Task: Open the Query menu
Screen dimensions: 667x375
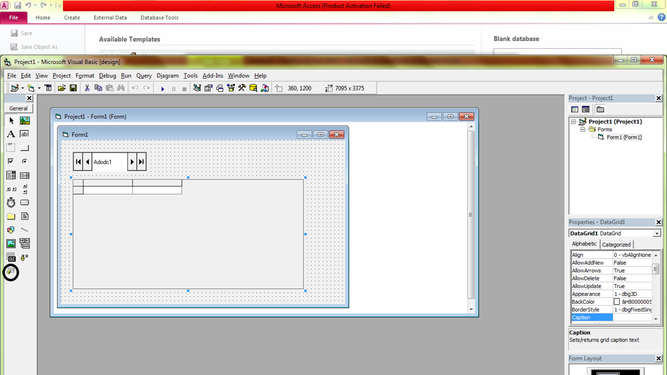Action: [x=144, y=76]
